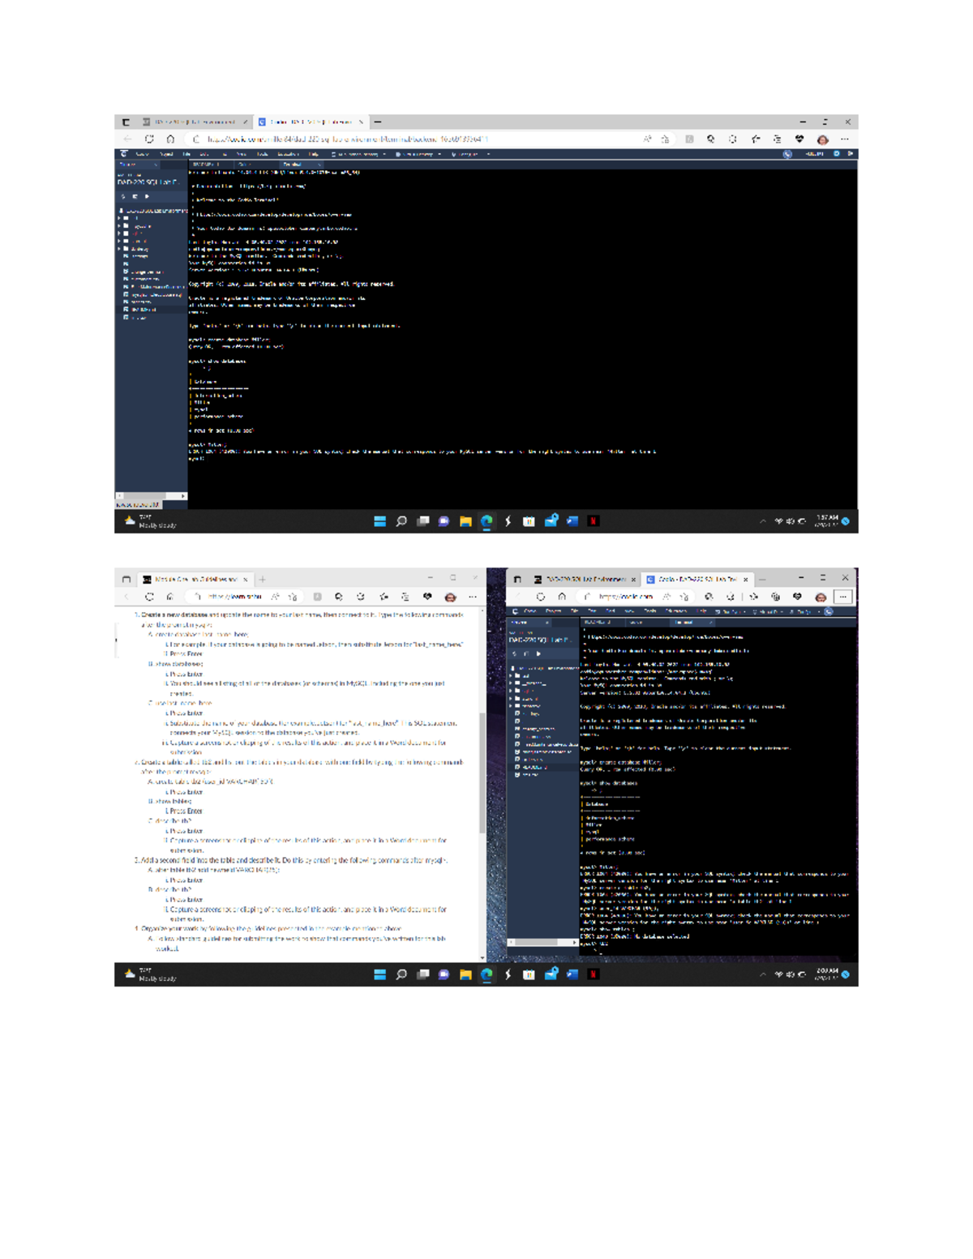Open a new tab in bottom-left browser

click(x=262, y=580)
